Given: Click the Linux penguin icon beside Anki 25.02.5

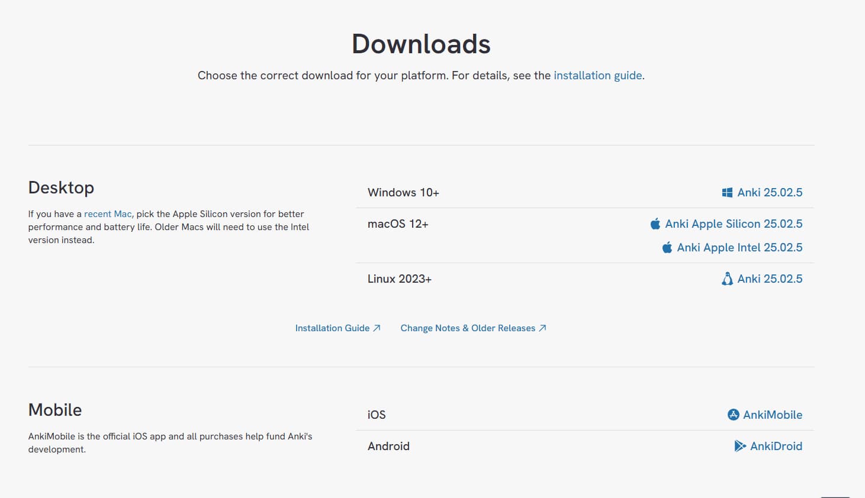Looking at the screenshot, I should click(x=727, y=279).
